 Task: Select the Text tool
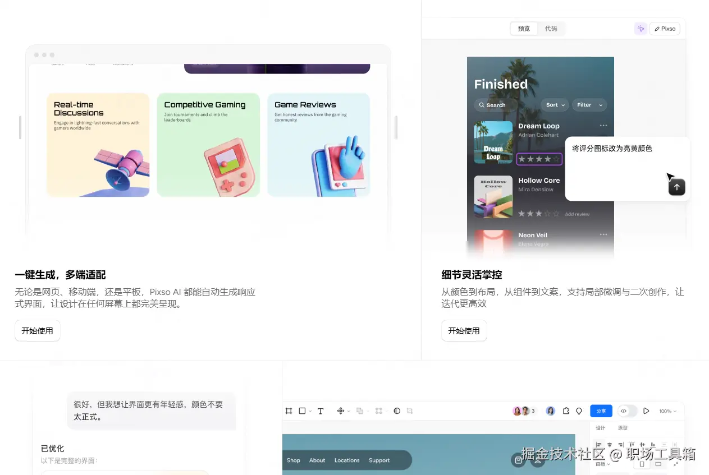321,411
